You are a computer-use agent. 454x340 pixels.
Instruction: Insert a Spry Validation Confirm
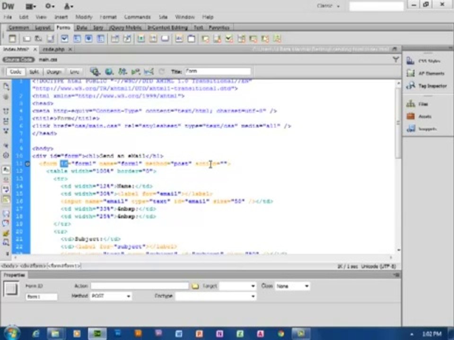click(x=265, y=38)
